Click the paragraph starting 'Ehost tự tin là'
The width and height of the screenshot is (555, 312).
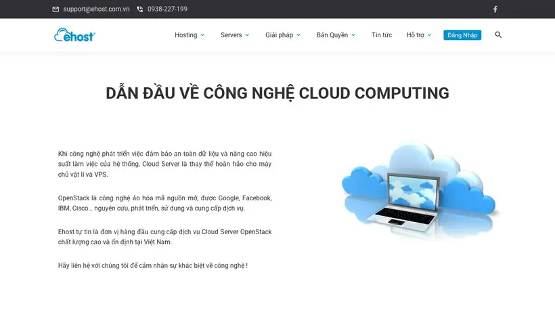coord(164,237)
